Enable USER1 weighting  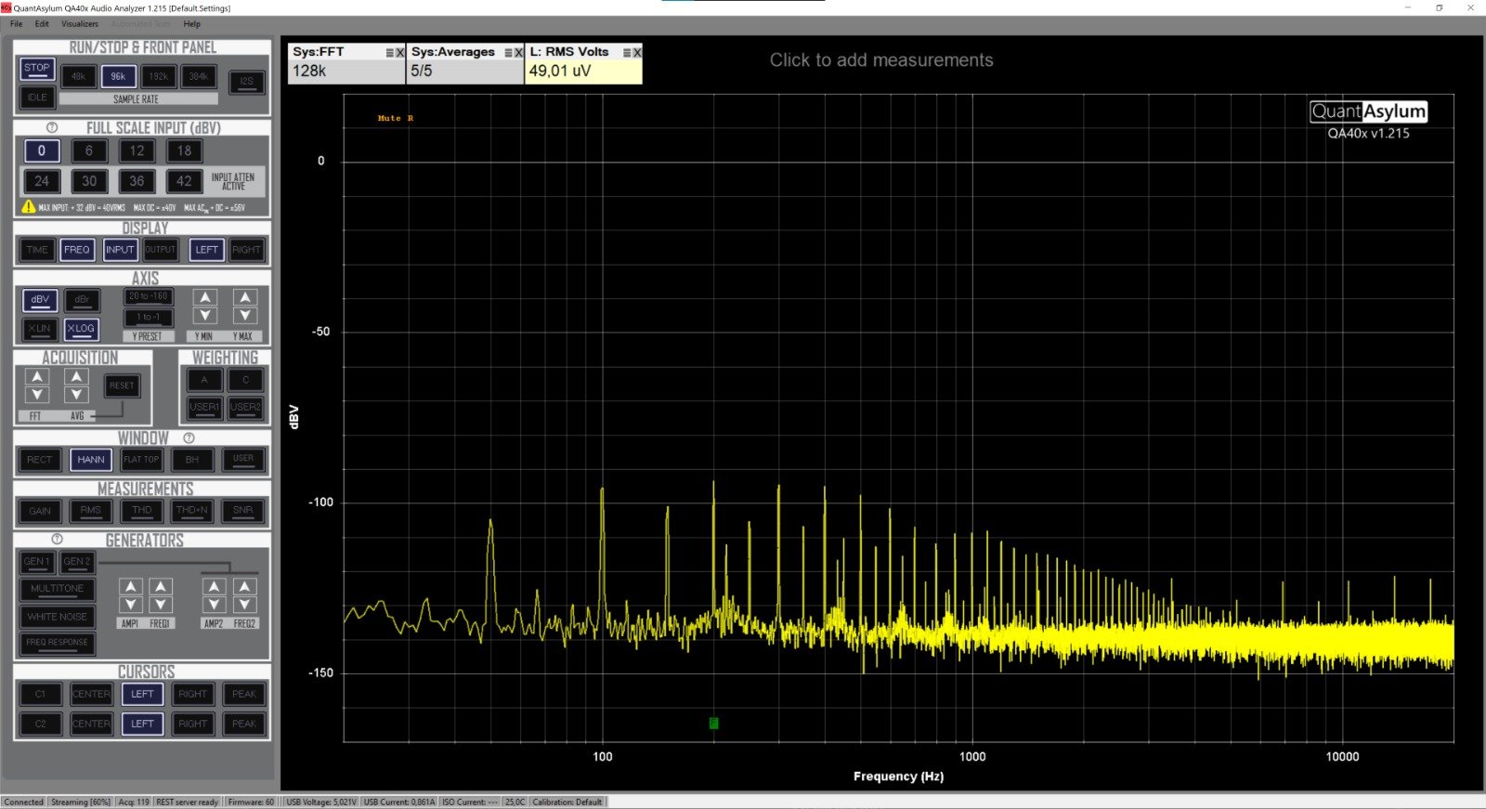point(204,407)
